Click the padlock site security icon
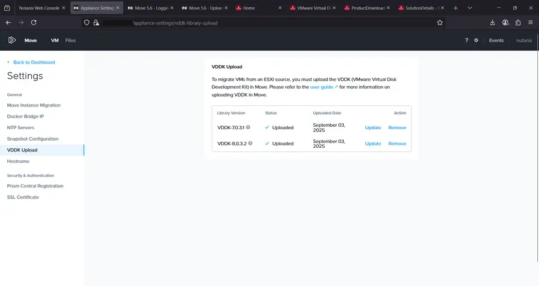539x286 pixels. [96, 23]
